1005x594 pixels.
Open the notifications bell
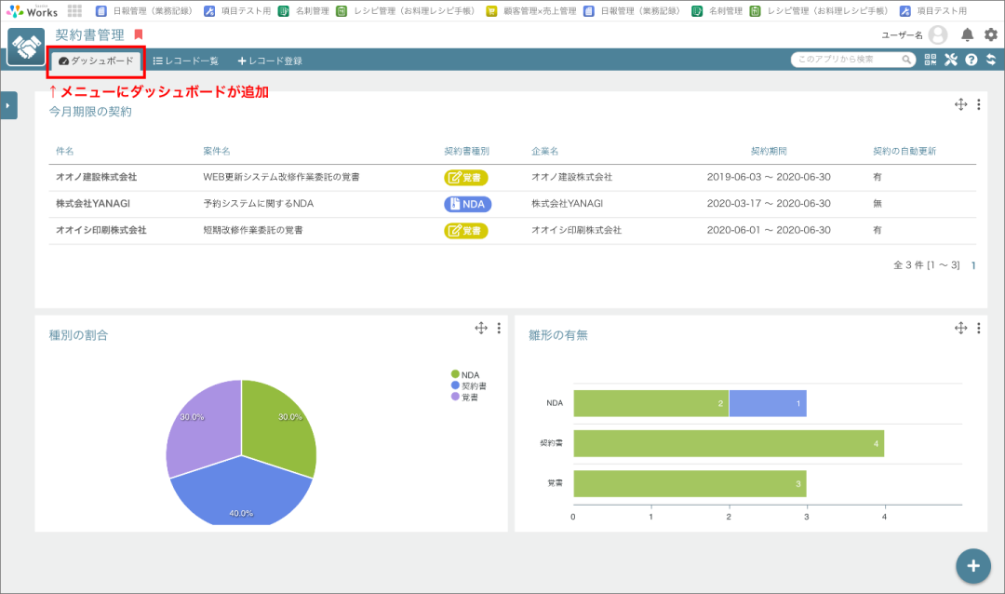968,35
